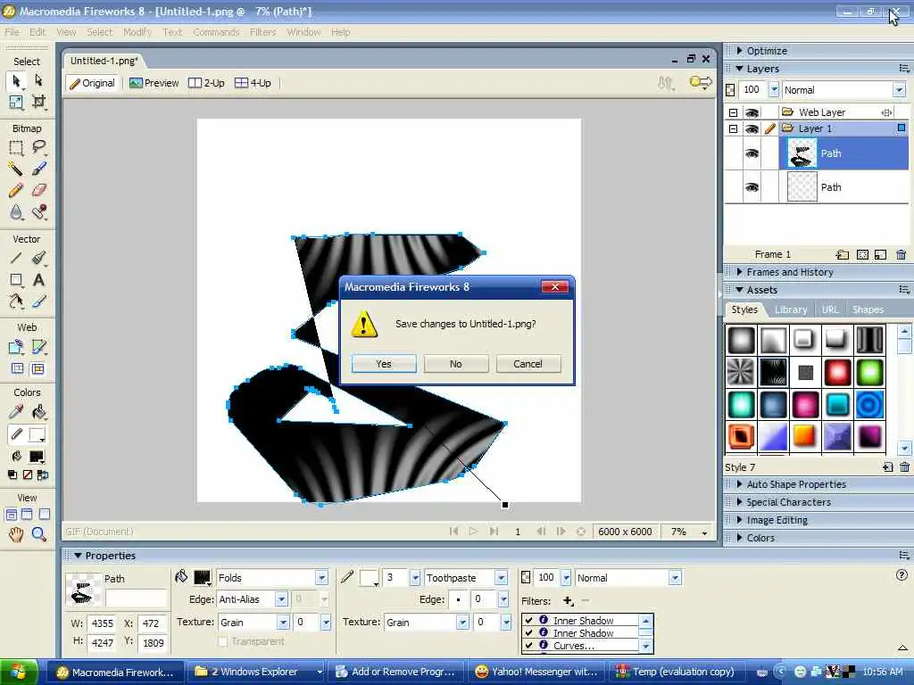
Task: Select the Scale tool
Action: pos(16,102)
